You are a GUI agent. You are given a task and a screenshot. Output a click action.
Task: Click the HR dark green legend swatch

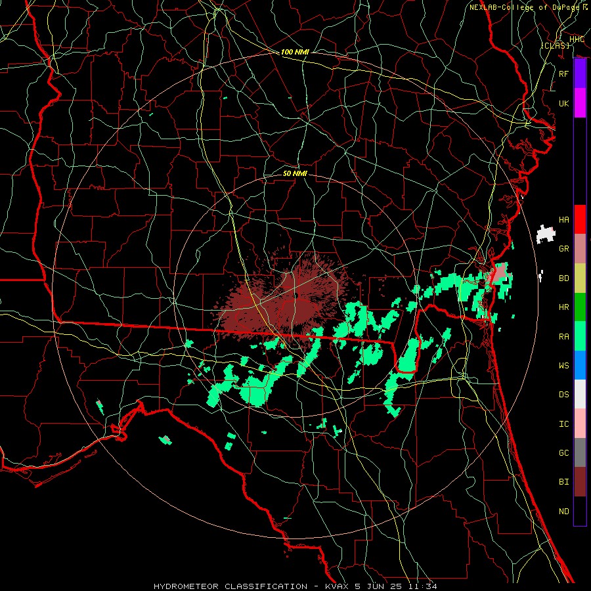click(x=580, y=307)
